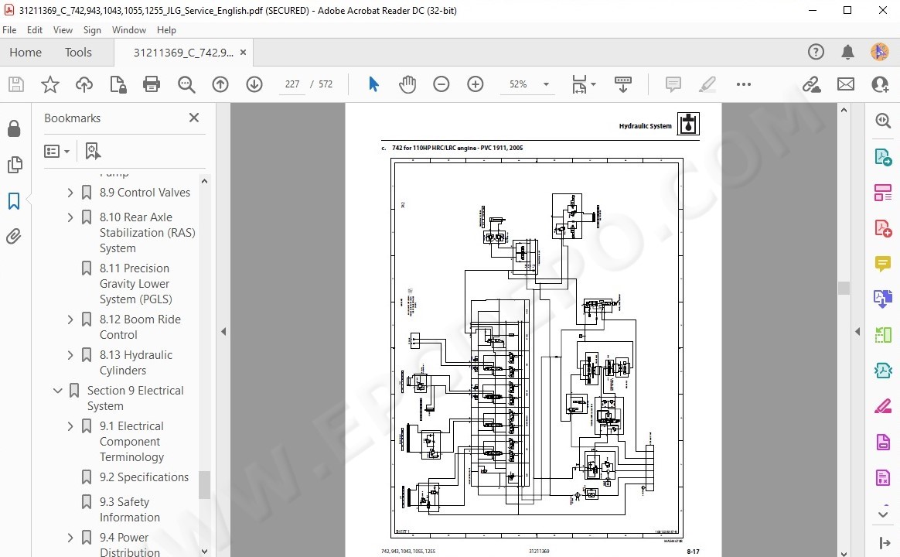Open Help question mark icon
900x557 pixels.
tap(816, 53)
